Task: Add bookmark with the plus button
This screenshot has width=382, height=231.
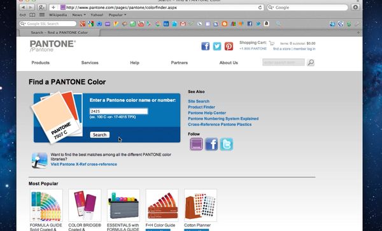Action: (x=53, y=7)
